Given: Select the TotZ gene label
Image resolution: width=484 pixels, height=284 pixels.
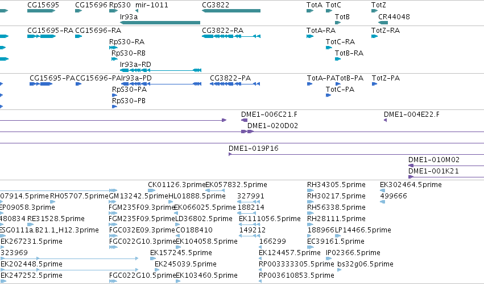Looking at the screenshot, I should (379, 5).
